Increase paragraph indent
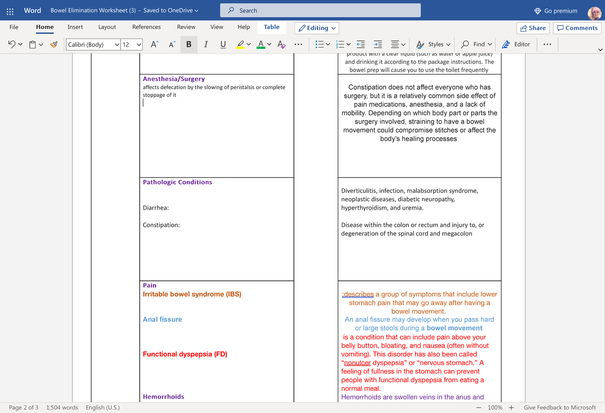Screen dimensions: 605x413 377,44
